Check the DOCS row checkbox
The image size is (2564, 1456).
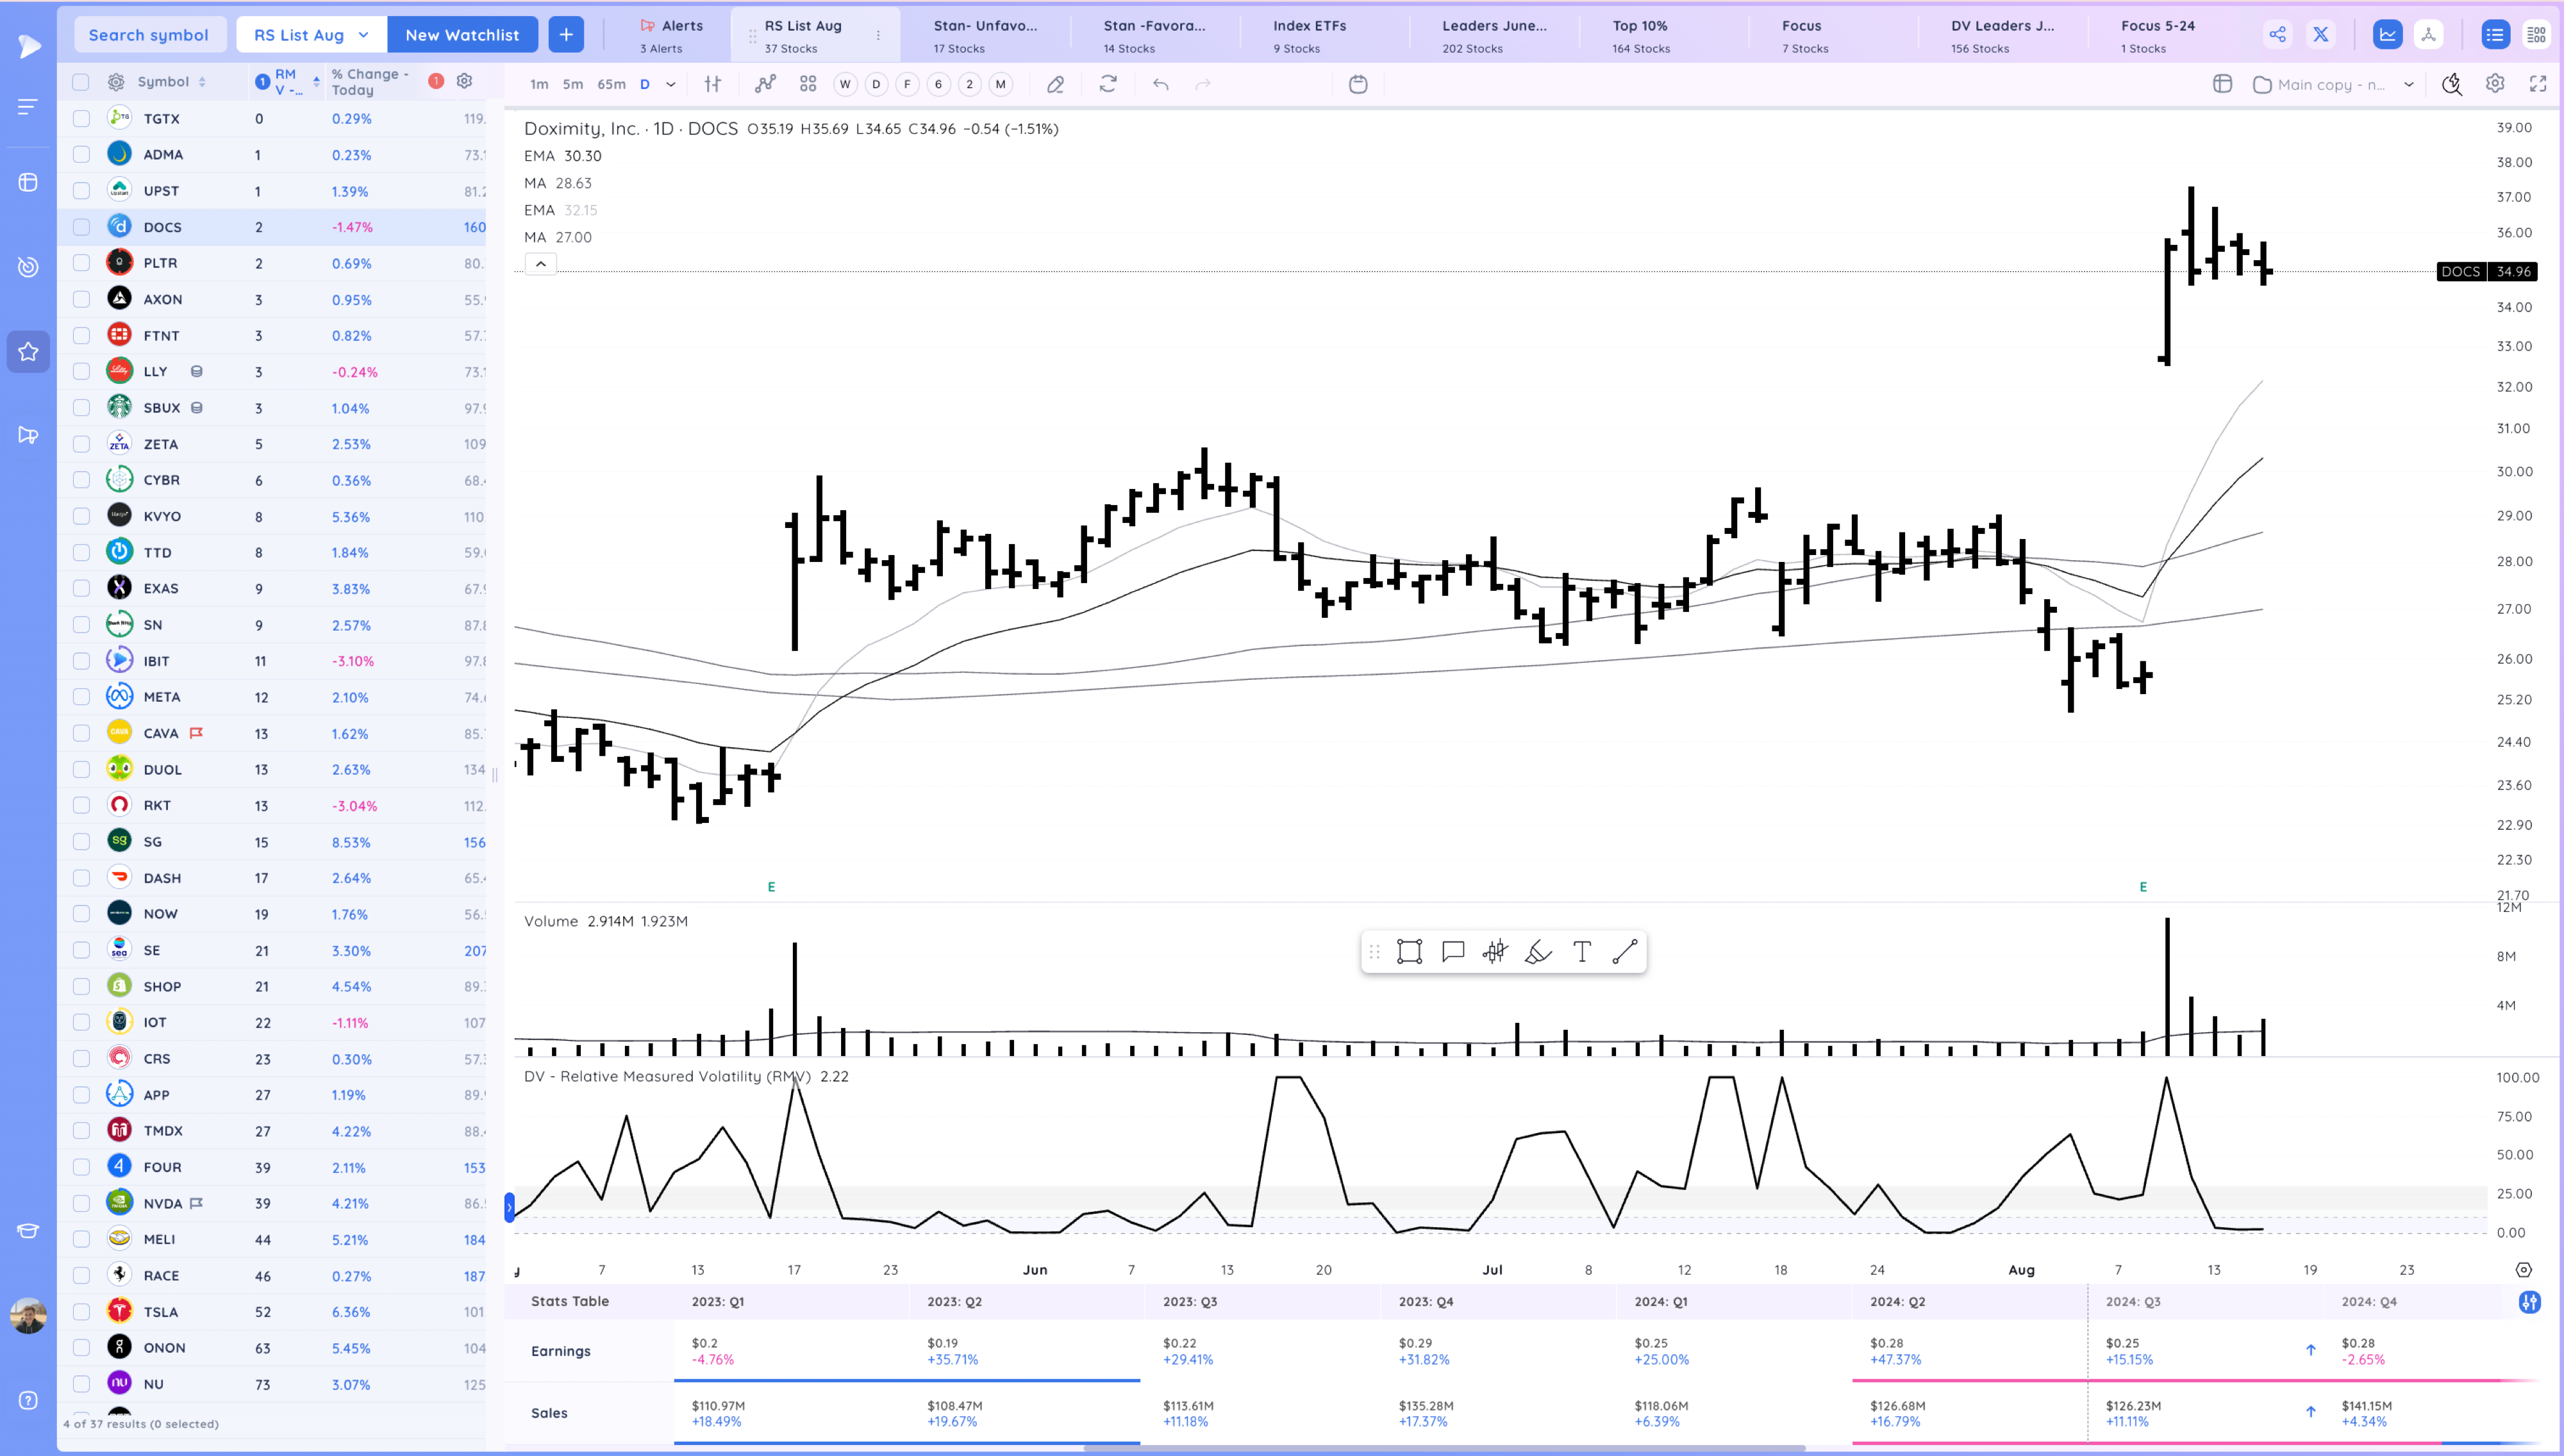[x=81, y=227]
